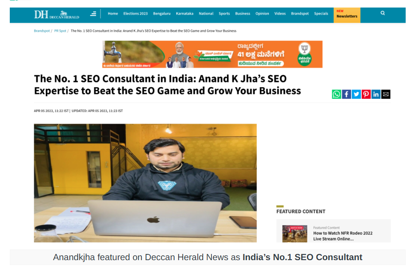
Task: Open the hamburger menu icon
Action: click(93, 14)
